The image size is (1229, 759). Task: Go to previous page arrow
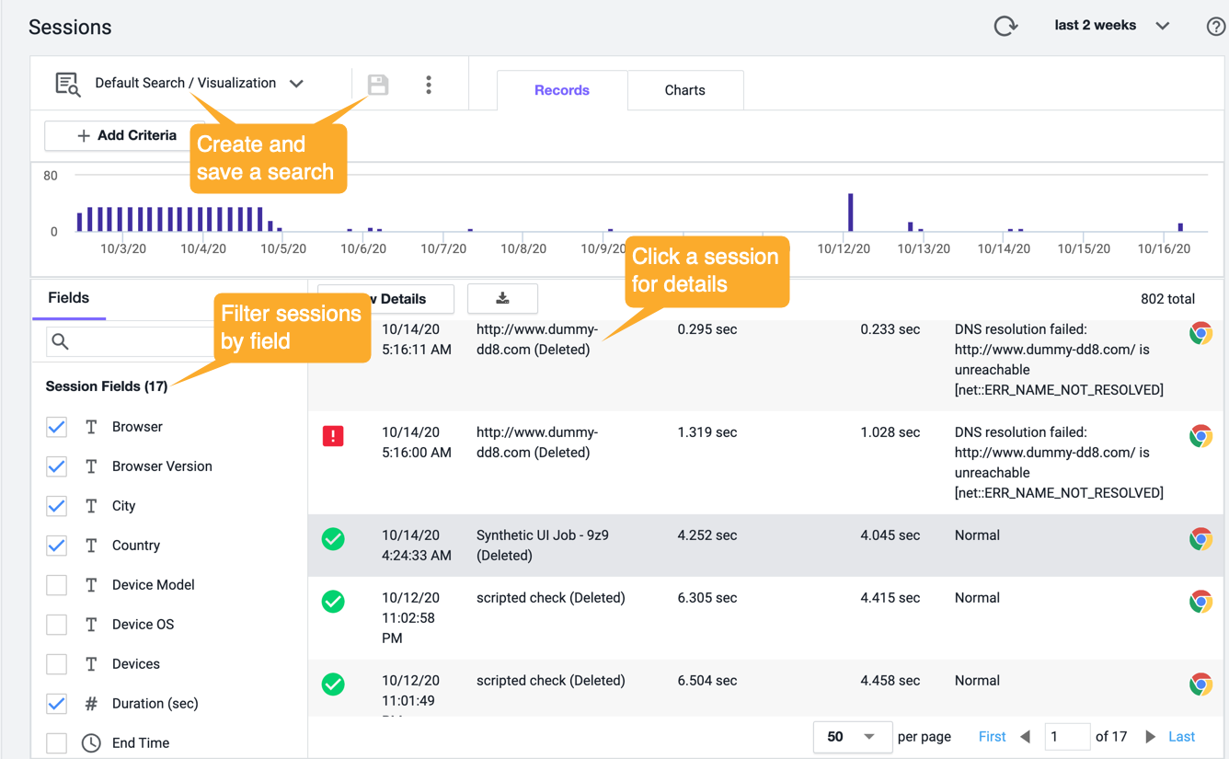(1026, 737)
